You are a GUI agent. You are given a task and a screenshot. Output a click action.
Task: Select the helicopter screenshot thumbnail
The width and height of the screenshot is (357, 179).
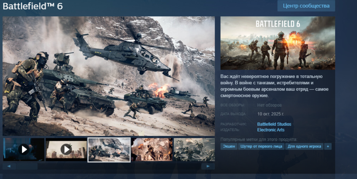tap(109, 150)
